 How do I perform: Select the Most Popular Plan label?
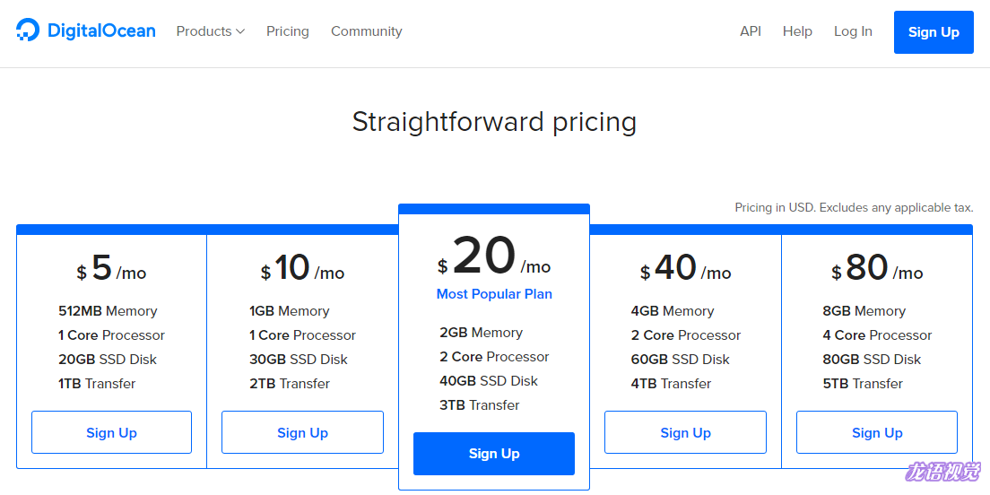pyautogui.click(x=494, y=293)
